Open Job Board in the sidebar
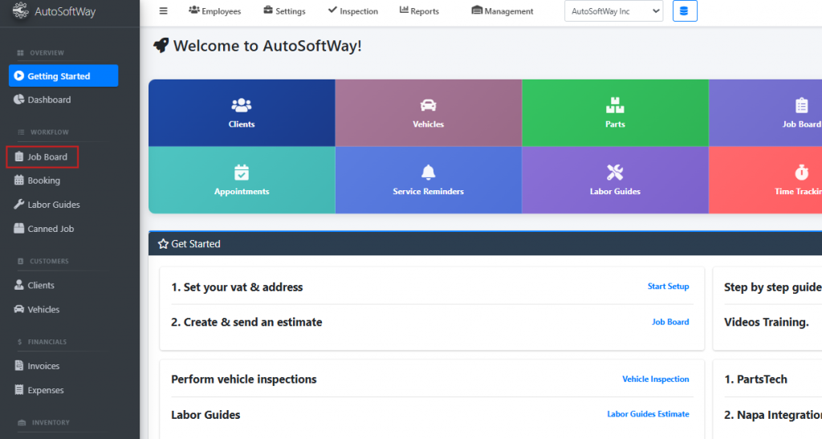 [47, 157]
